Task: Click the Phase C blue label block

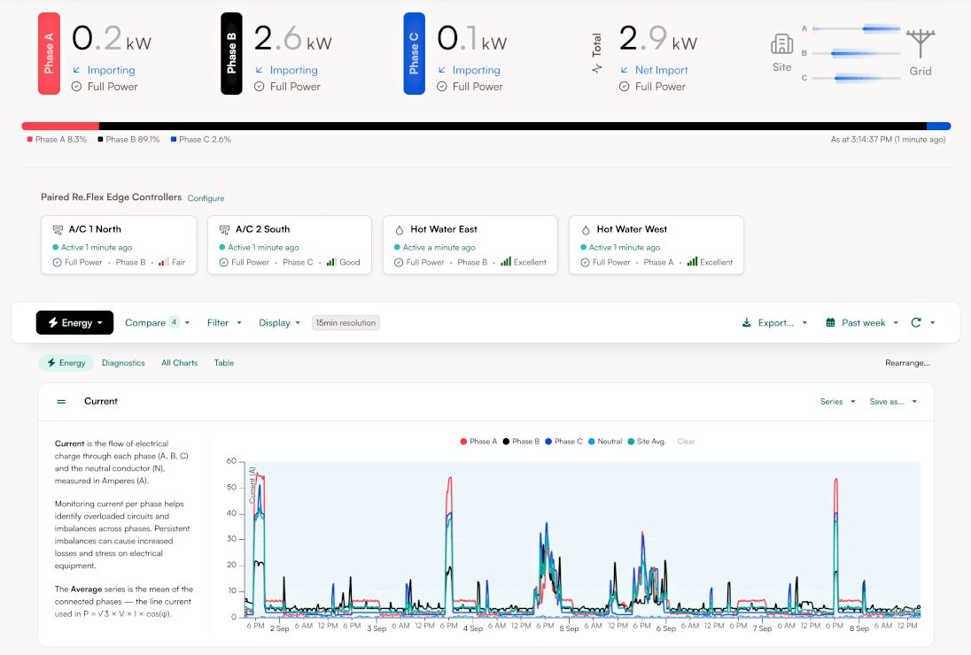Action: tap(415, 53)
